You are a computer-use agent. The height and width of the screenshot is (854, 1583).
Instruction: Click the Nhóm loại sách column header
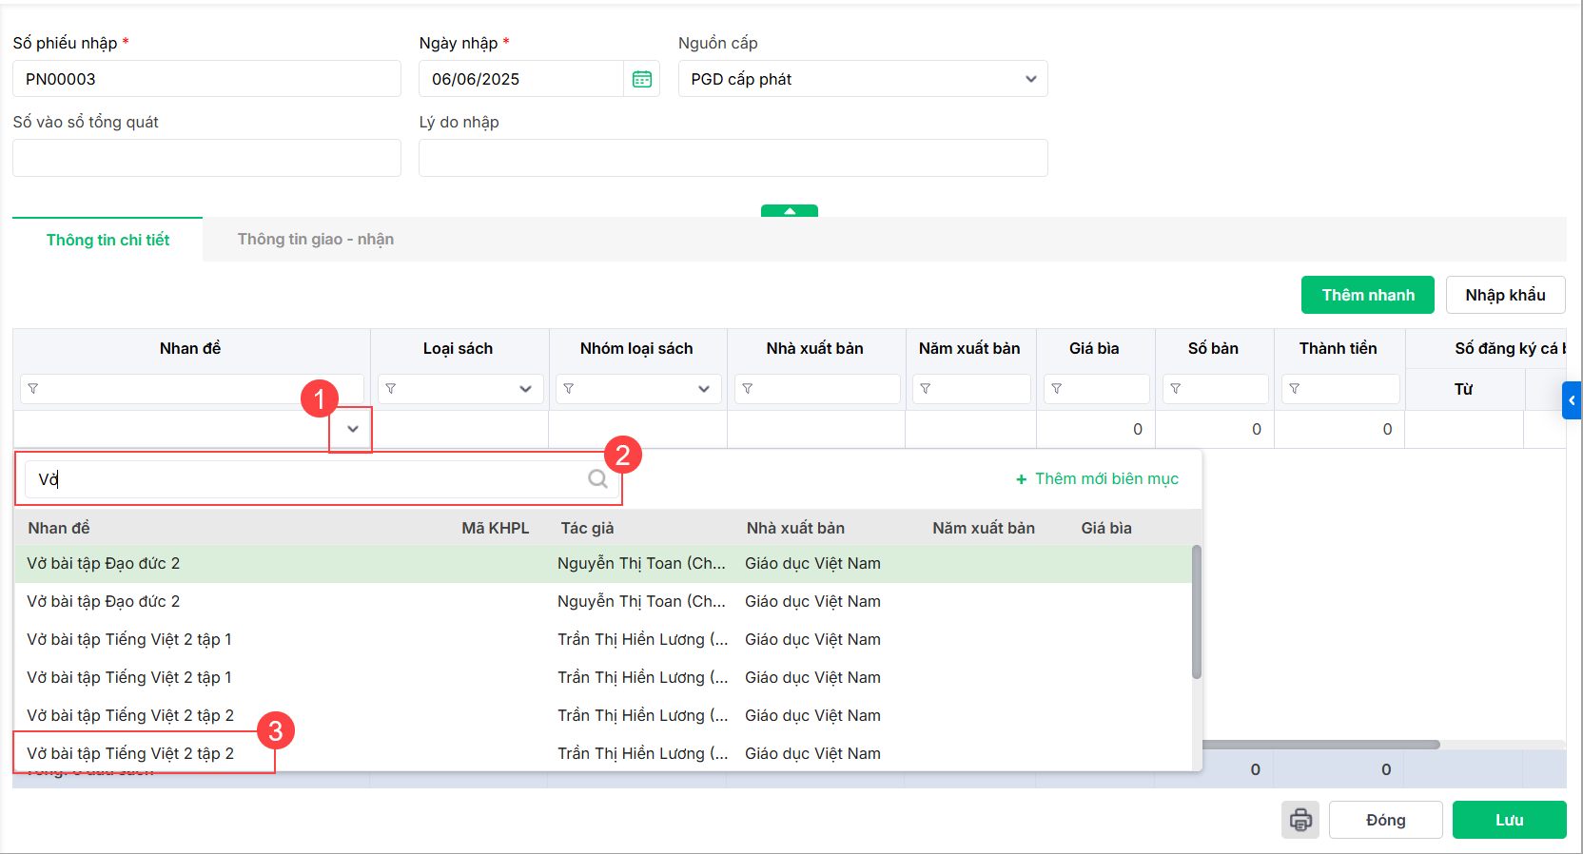pyautogui.click(x=637, y=348)
